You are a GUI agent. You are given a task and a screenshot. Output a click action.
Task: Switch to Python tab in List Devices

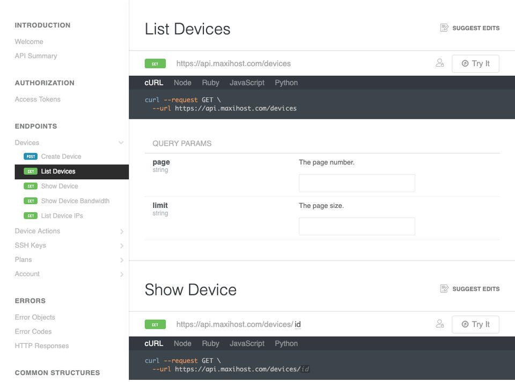point(286,83)
